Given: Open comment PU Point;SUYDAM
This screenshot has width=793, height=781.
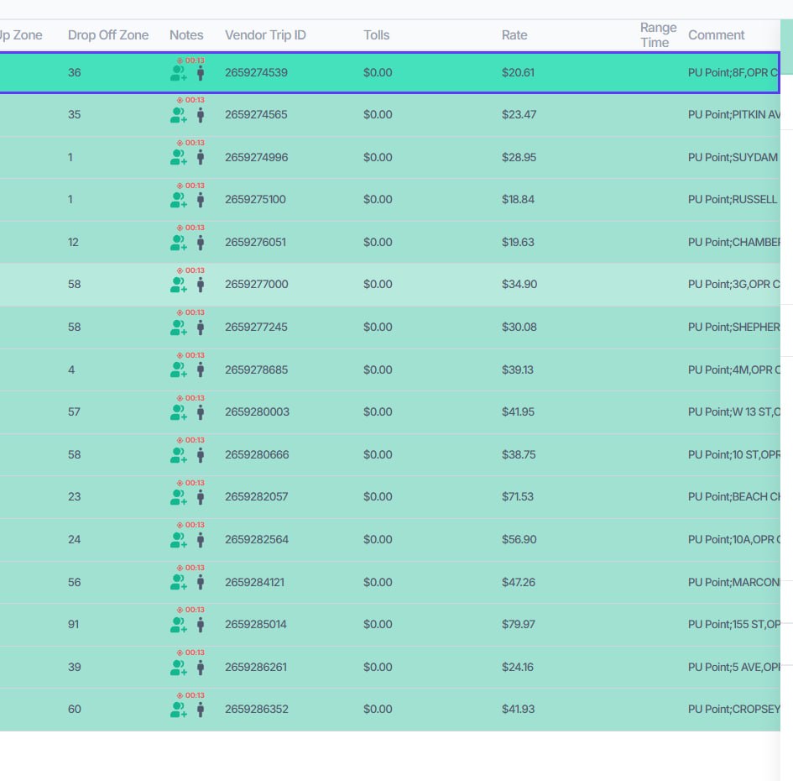Looking at the screenshot, I should coord(733,157).
